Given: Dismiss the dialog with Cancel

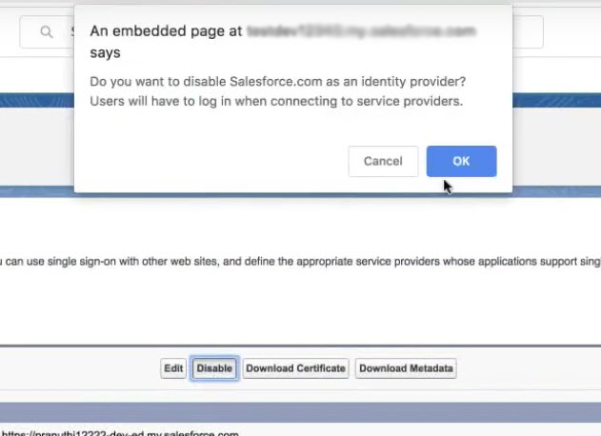Looking at the screenshot, I should coord(383,161).
